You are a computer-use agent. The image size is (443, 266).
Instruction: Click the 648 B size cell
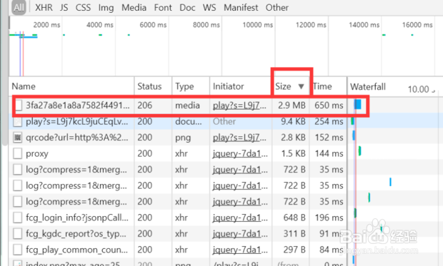point(294,218)
